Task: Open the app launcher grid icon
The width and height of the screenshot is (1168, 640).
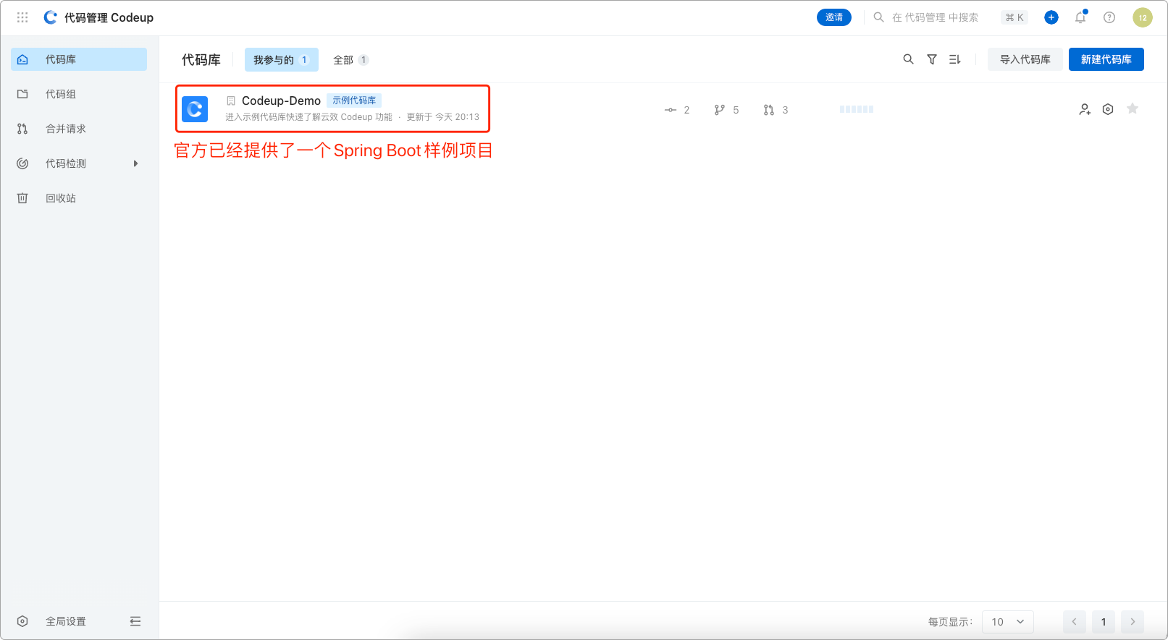Action: (22, 17)
